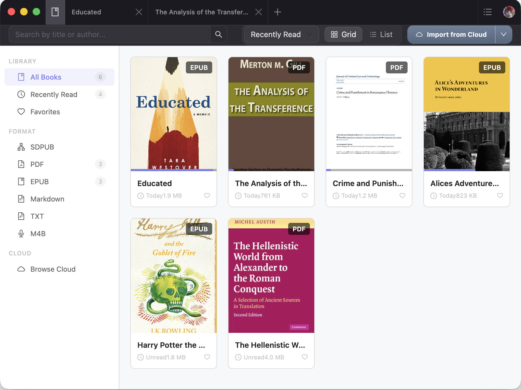Viewport: 521px width, 390px height.
Task: Open a new tab with plus button
Action: coord(277,12)
